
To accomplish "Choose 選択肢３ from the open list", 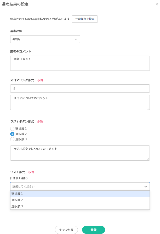I will coord(80,206).
